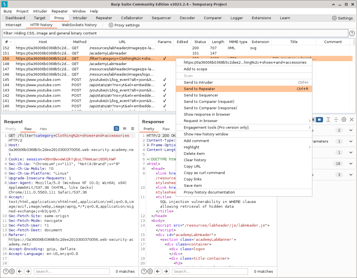357x278 pixels.
Task: Expand Inspector section with count 2
Action: tap(351, 130)
